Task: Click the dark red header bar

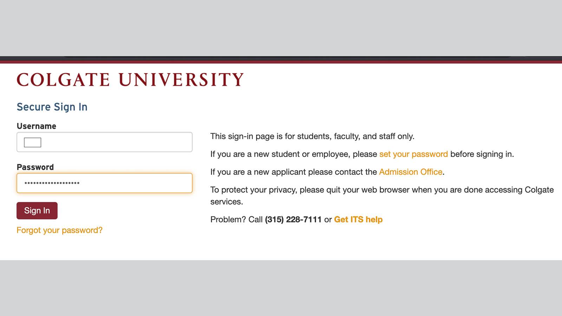Action: [x=281, y=62]
